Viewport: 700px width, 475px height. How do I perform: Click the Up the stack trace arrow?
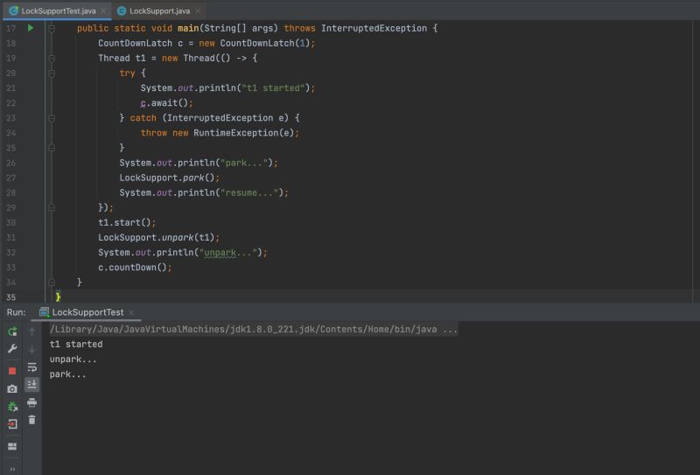[x=32, y=332]
